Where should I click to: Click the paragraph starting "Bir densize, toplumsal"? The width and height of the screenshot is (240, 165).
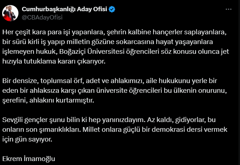tap(115, 91)
